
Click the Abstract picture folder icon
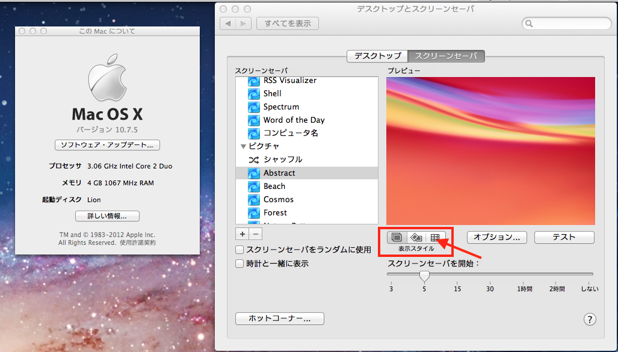click(254, 173)
